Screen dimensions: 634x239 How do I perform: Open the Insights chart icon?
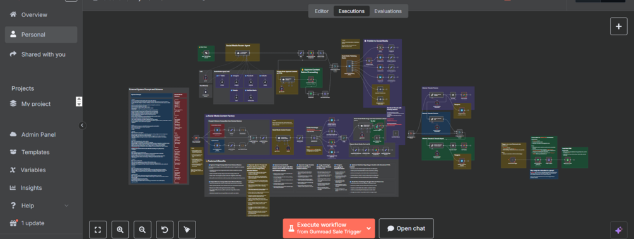[x=13, y=188]
